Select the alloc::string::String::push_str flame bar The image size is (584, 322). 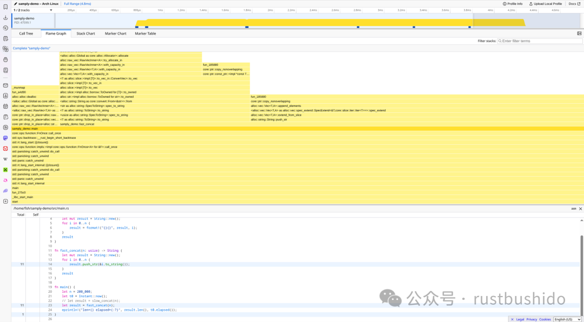click(x=417, y=119)
